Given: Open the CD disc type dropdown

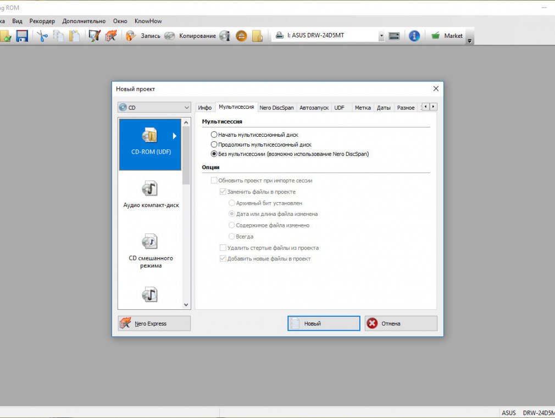Looking at the screenshot, I should [x=154, y=107].
